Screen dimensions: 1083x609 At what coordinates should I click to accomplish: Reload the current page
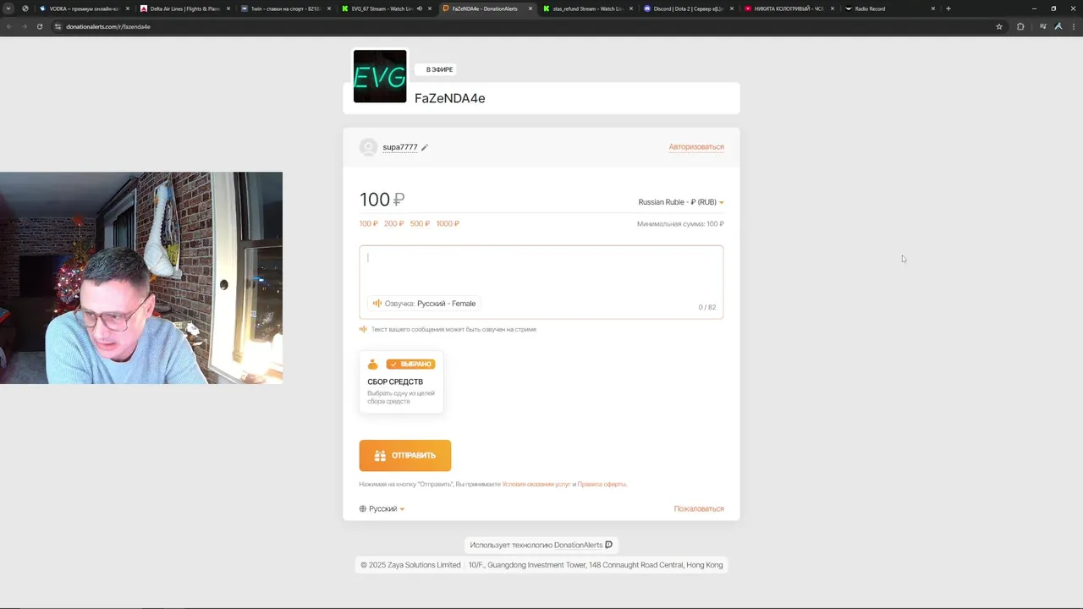(39, 26)
